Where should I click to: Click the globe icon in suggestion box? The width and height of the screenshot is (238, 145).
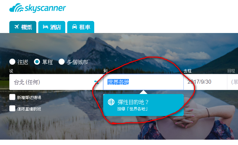point(111,102)
